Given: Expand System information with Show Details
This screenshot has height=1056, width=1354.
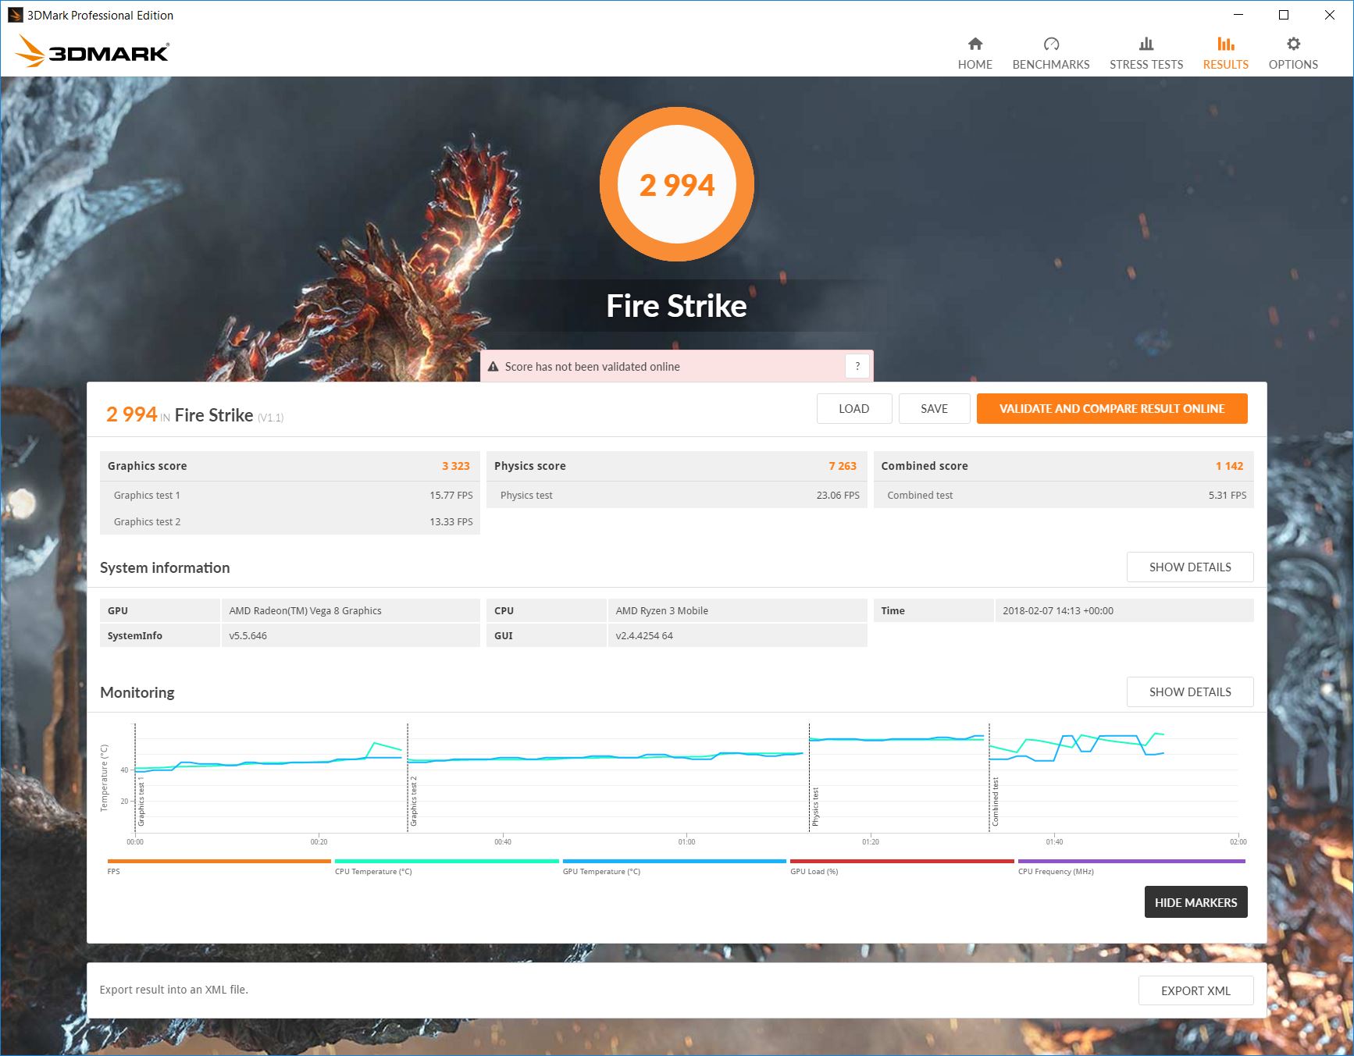Looking at the screenshot, I should click(1189, 567).
